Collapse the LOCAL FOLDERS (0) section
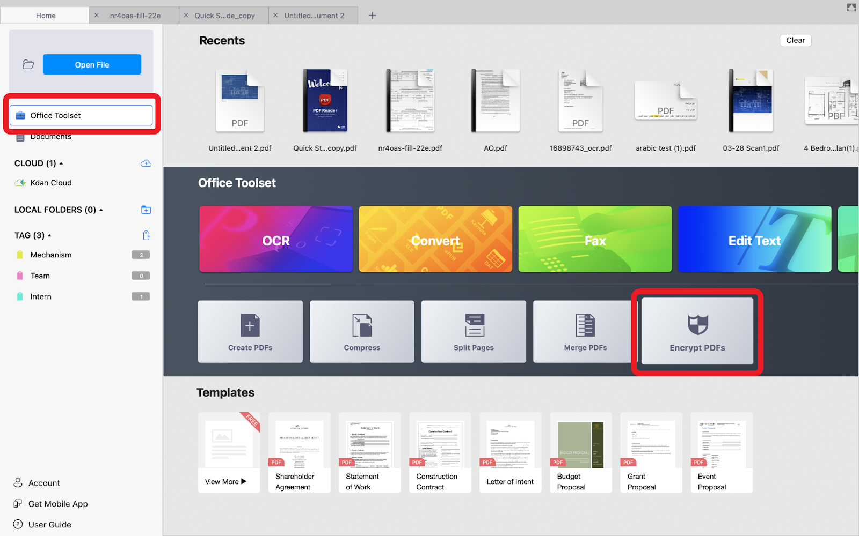This screenshot has height=536, width=859. click(101, 210)
